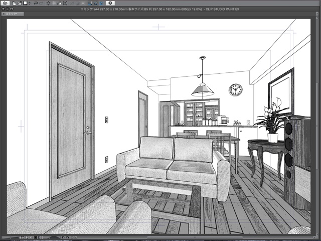Create a new document

coord(15,4)
